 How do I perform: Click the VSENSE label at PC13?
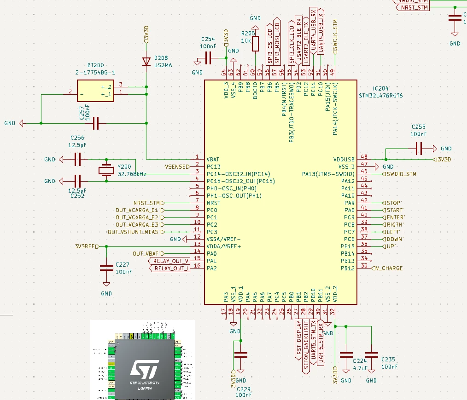point(177,167)
